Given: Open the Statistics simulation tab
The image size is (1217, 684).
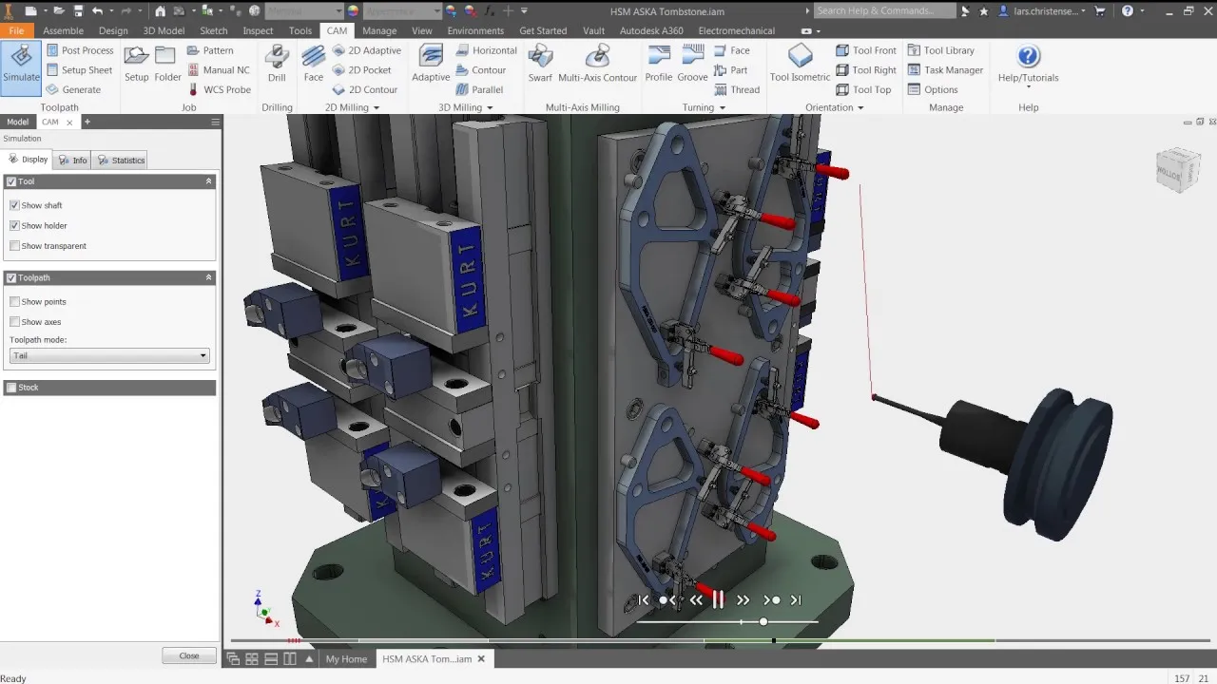Looking at the screenshot, I should (121, 161).
